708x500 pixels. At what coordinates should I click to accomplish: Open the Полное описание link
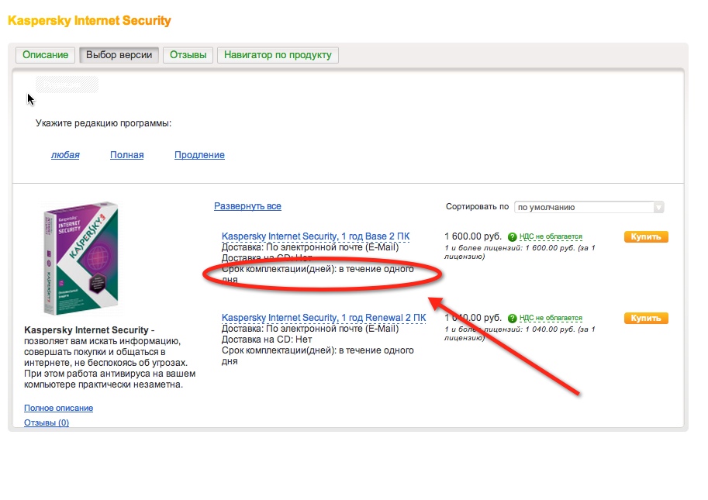tap(59, 408)
